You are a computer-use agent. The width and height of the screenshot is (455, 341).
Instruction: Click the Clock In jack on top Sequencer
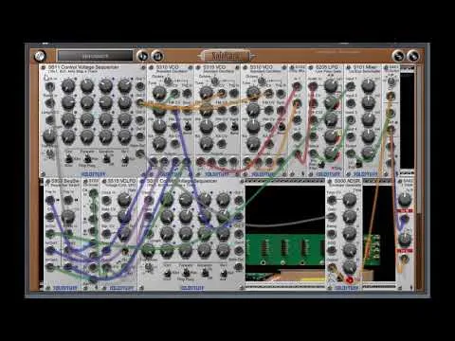49,86
